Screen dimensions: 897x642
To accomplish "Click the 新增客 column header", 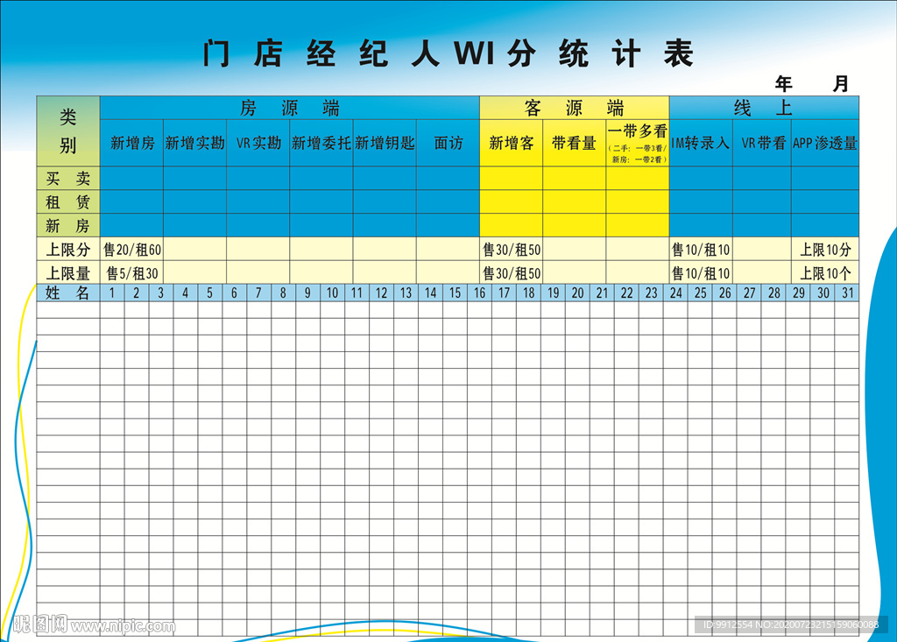I will [512, 143].
